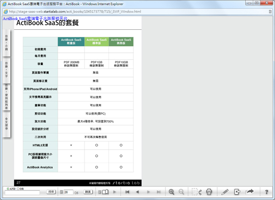The image size is (275, 200).
Task: Click the 支持iPhone/iPad/Android row label
Action: click(40, 89)
